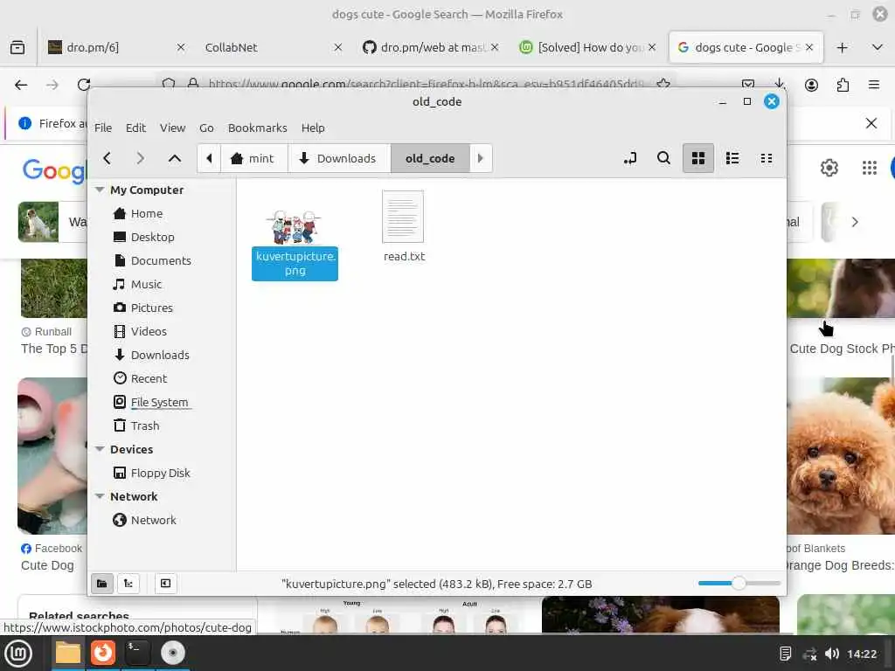Image resolution: width=895 pixels, height=671 pixels.
Task: Select old_code path bar button
Action: (430, 158)
